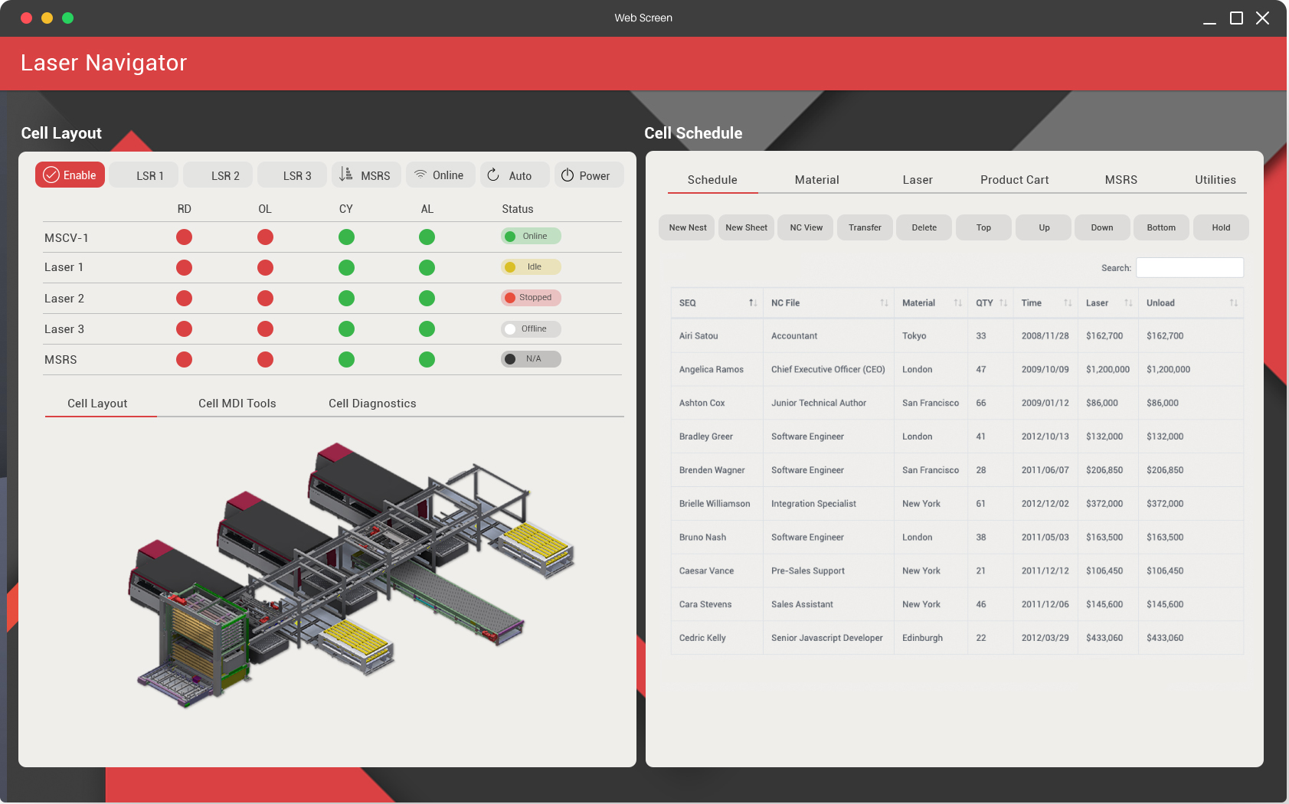Toggle the Laser 2 Stopped status switch
The image size is (1289, 804).
[531, 298]
